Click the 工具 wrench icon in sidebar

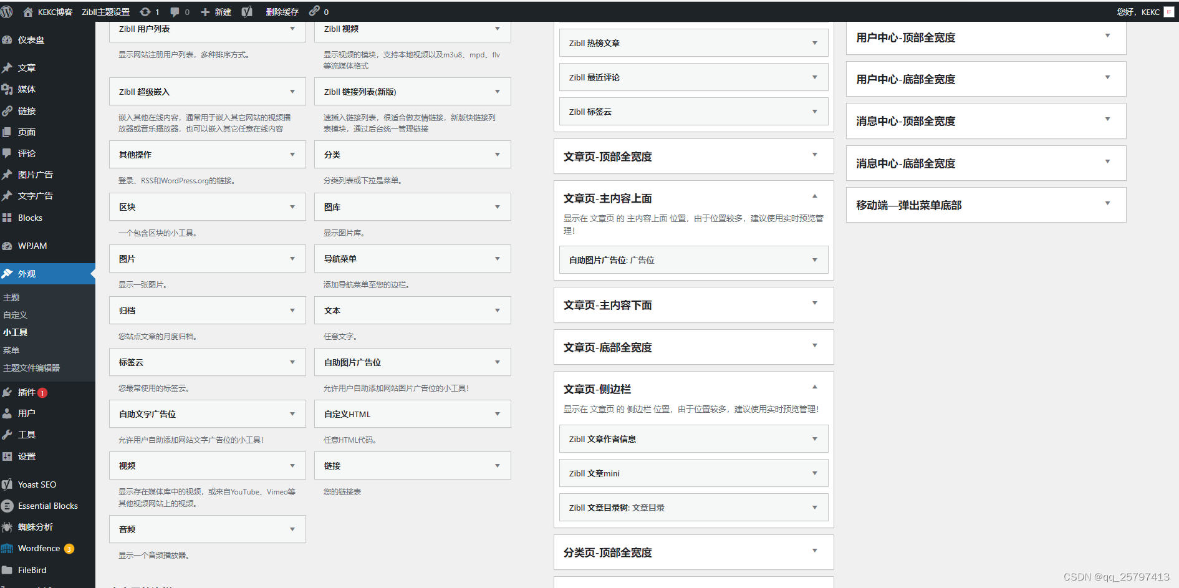7,435
